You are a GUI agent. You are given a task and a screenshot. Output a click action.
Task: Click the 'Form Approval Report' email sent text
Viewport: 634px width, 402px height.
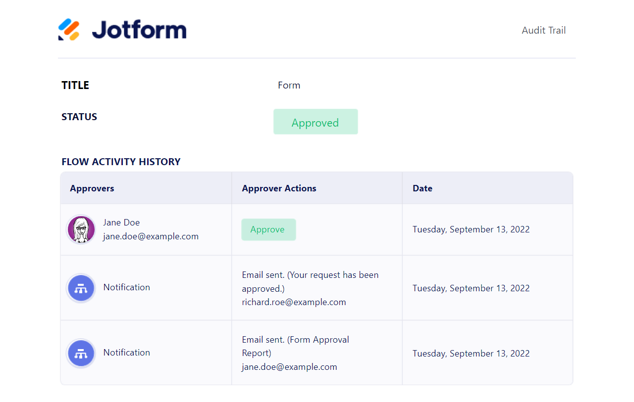pyautogui.click(x=295, y=346)
